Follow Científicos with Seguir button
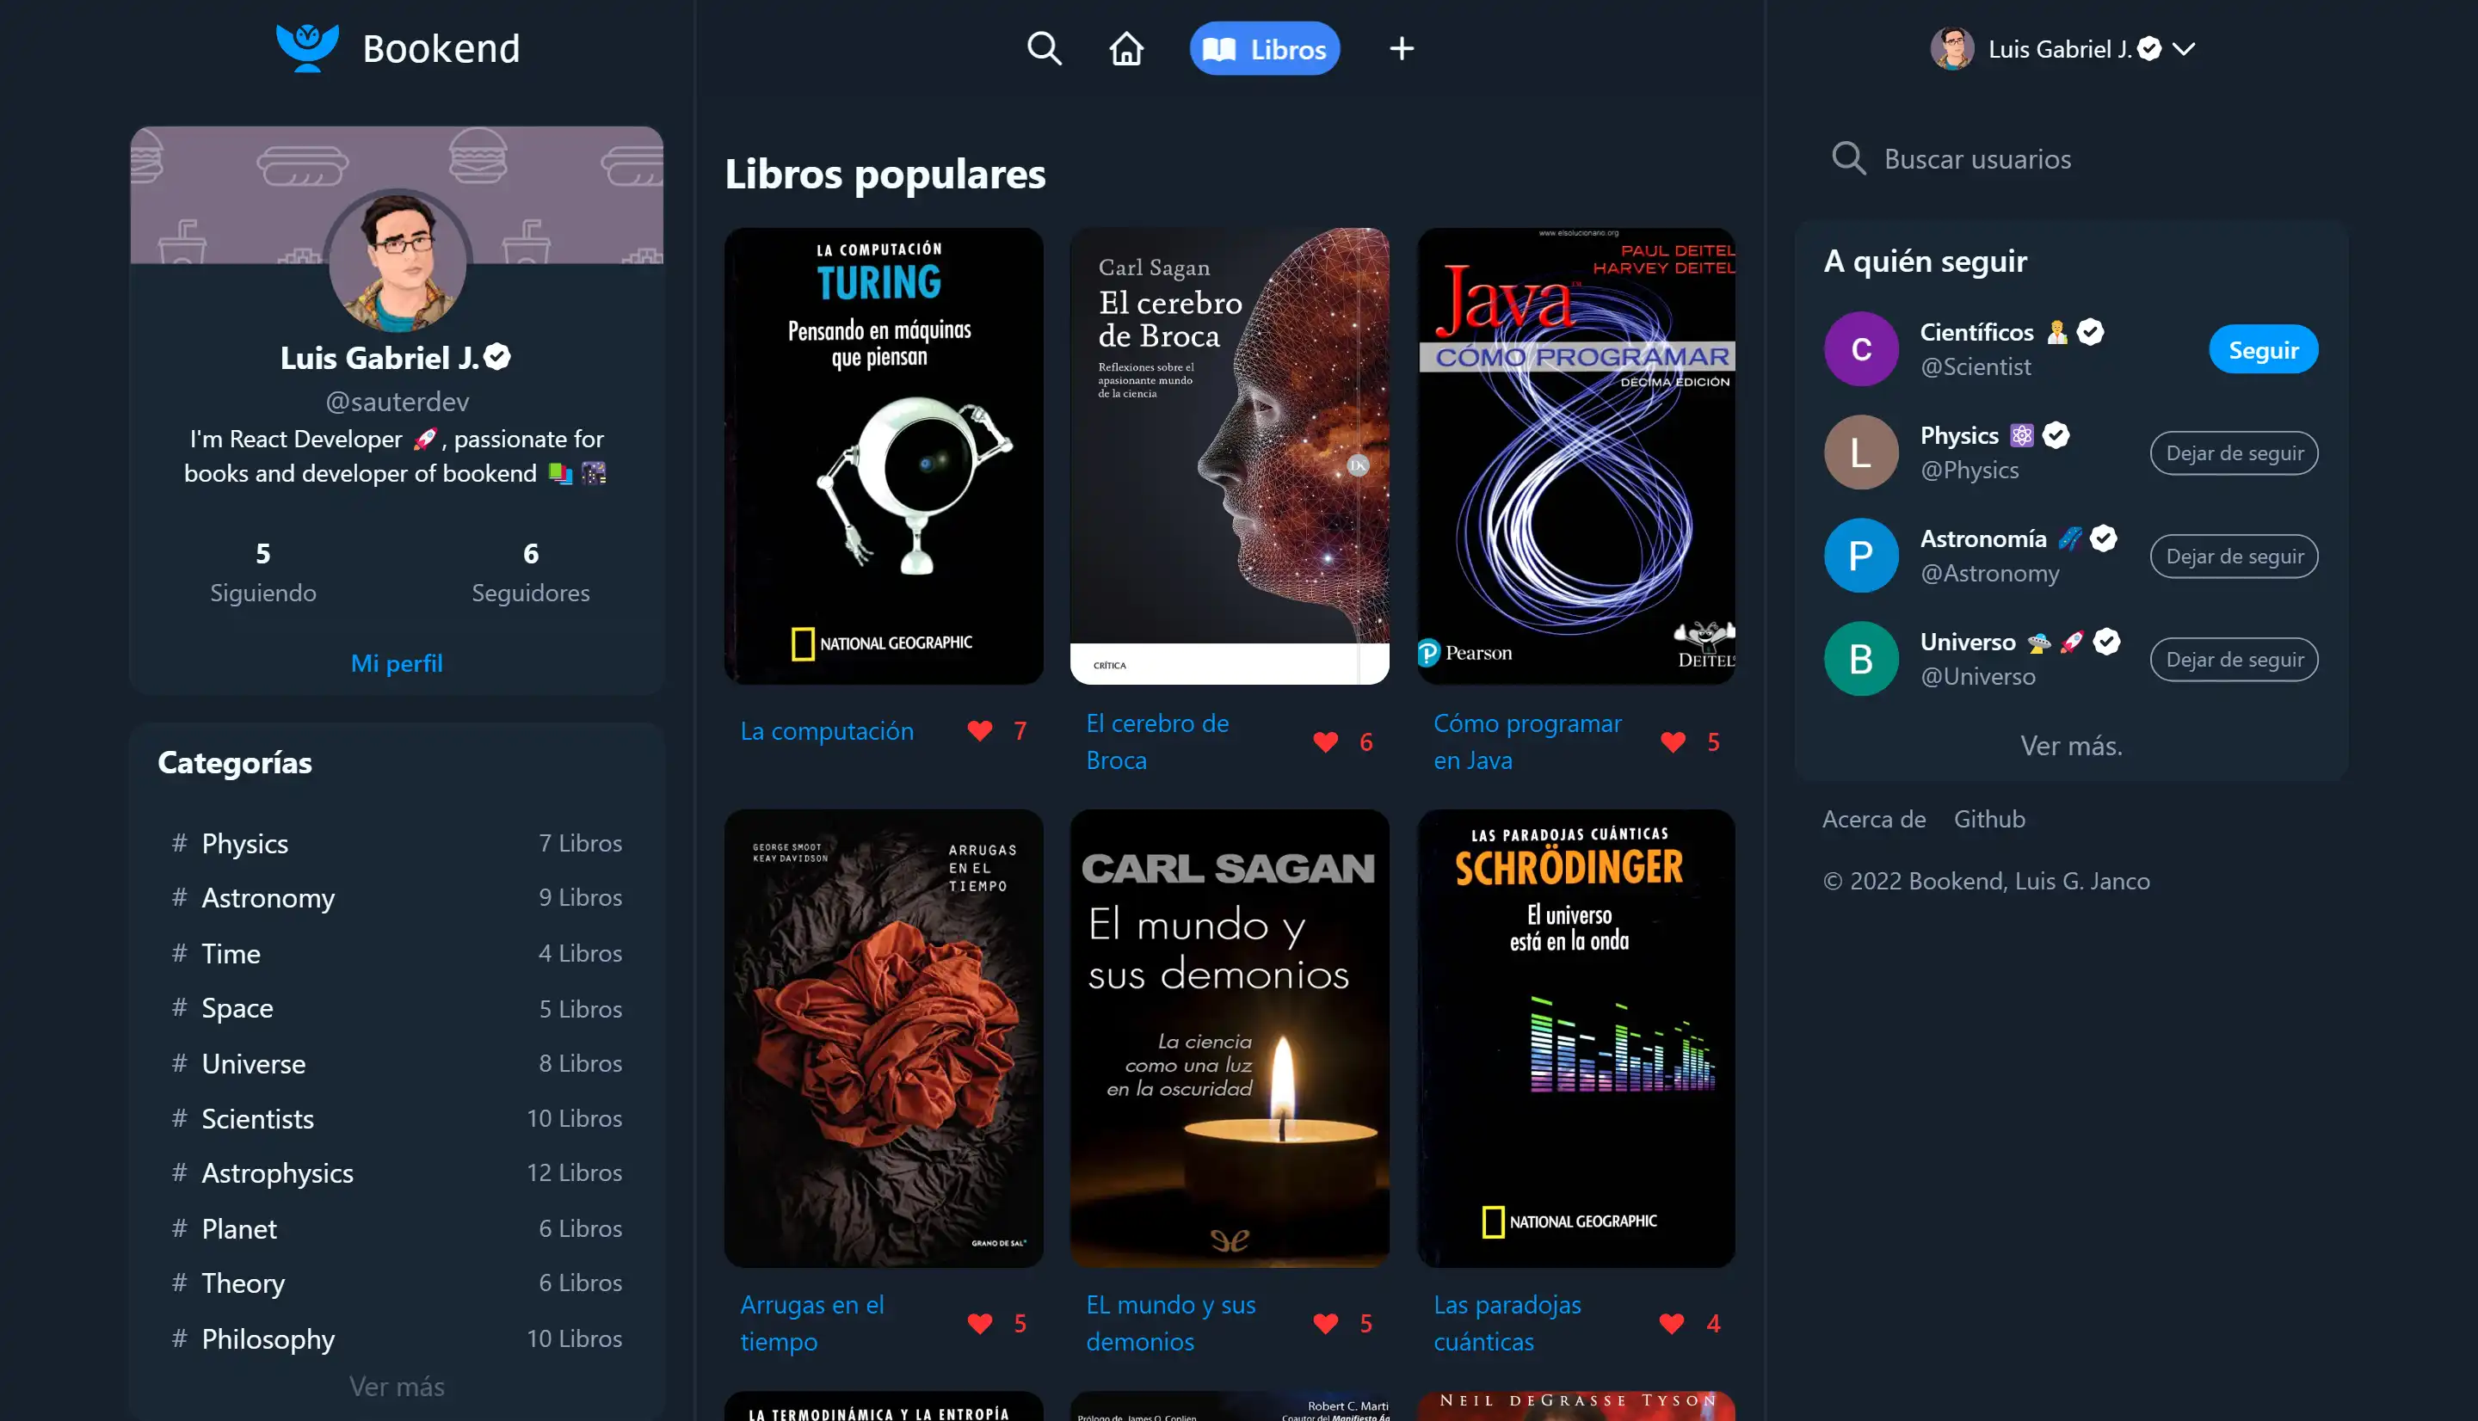Image resolution: width=2478 pixels, height=1421 pixels. click(x=2262, y=349)
